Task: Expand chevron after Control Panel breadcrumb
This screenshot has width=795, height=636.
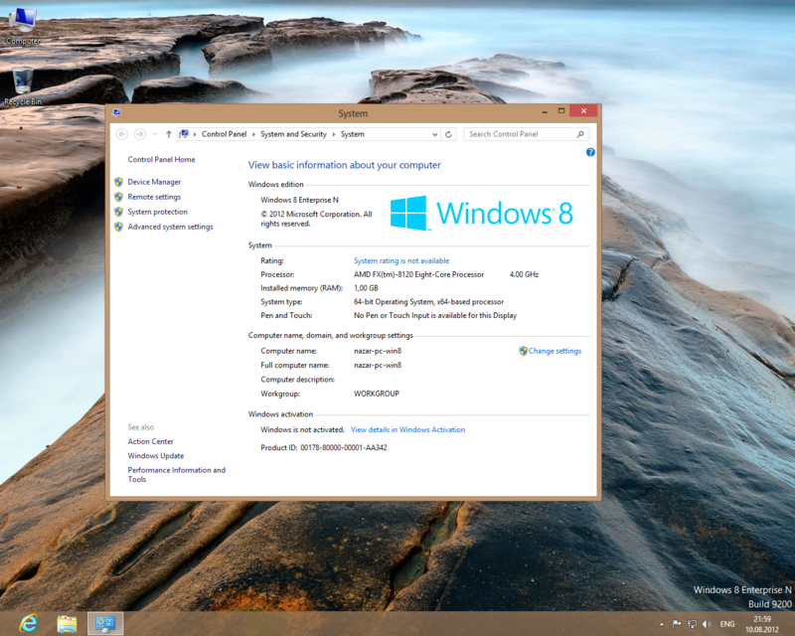Action: point(253,134)
